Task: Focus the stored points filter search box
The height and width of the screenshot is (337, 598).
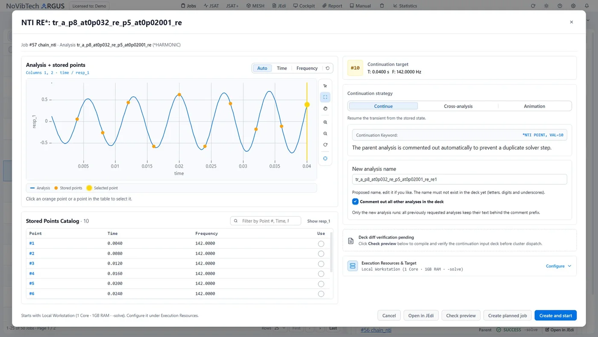Action: (x=265, y=221)
